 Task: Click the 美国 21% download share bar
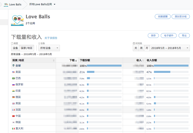click(90, 72)
